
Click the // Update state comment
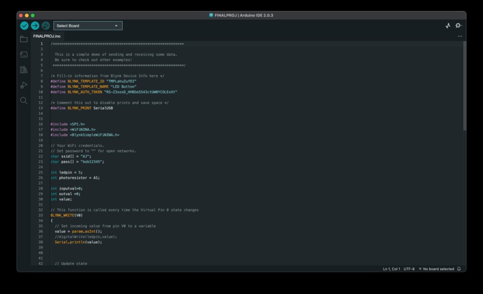coord(71,263)
